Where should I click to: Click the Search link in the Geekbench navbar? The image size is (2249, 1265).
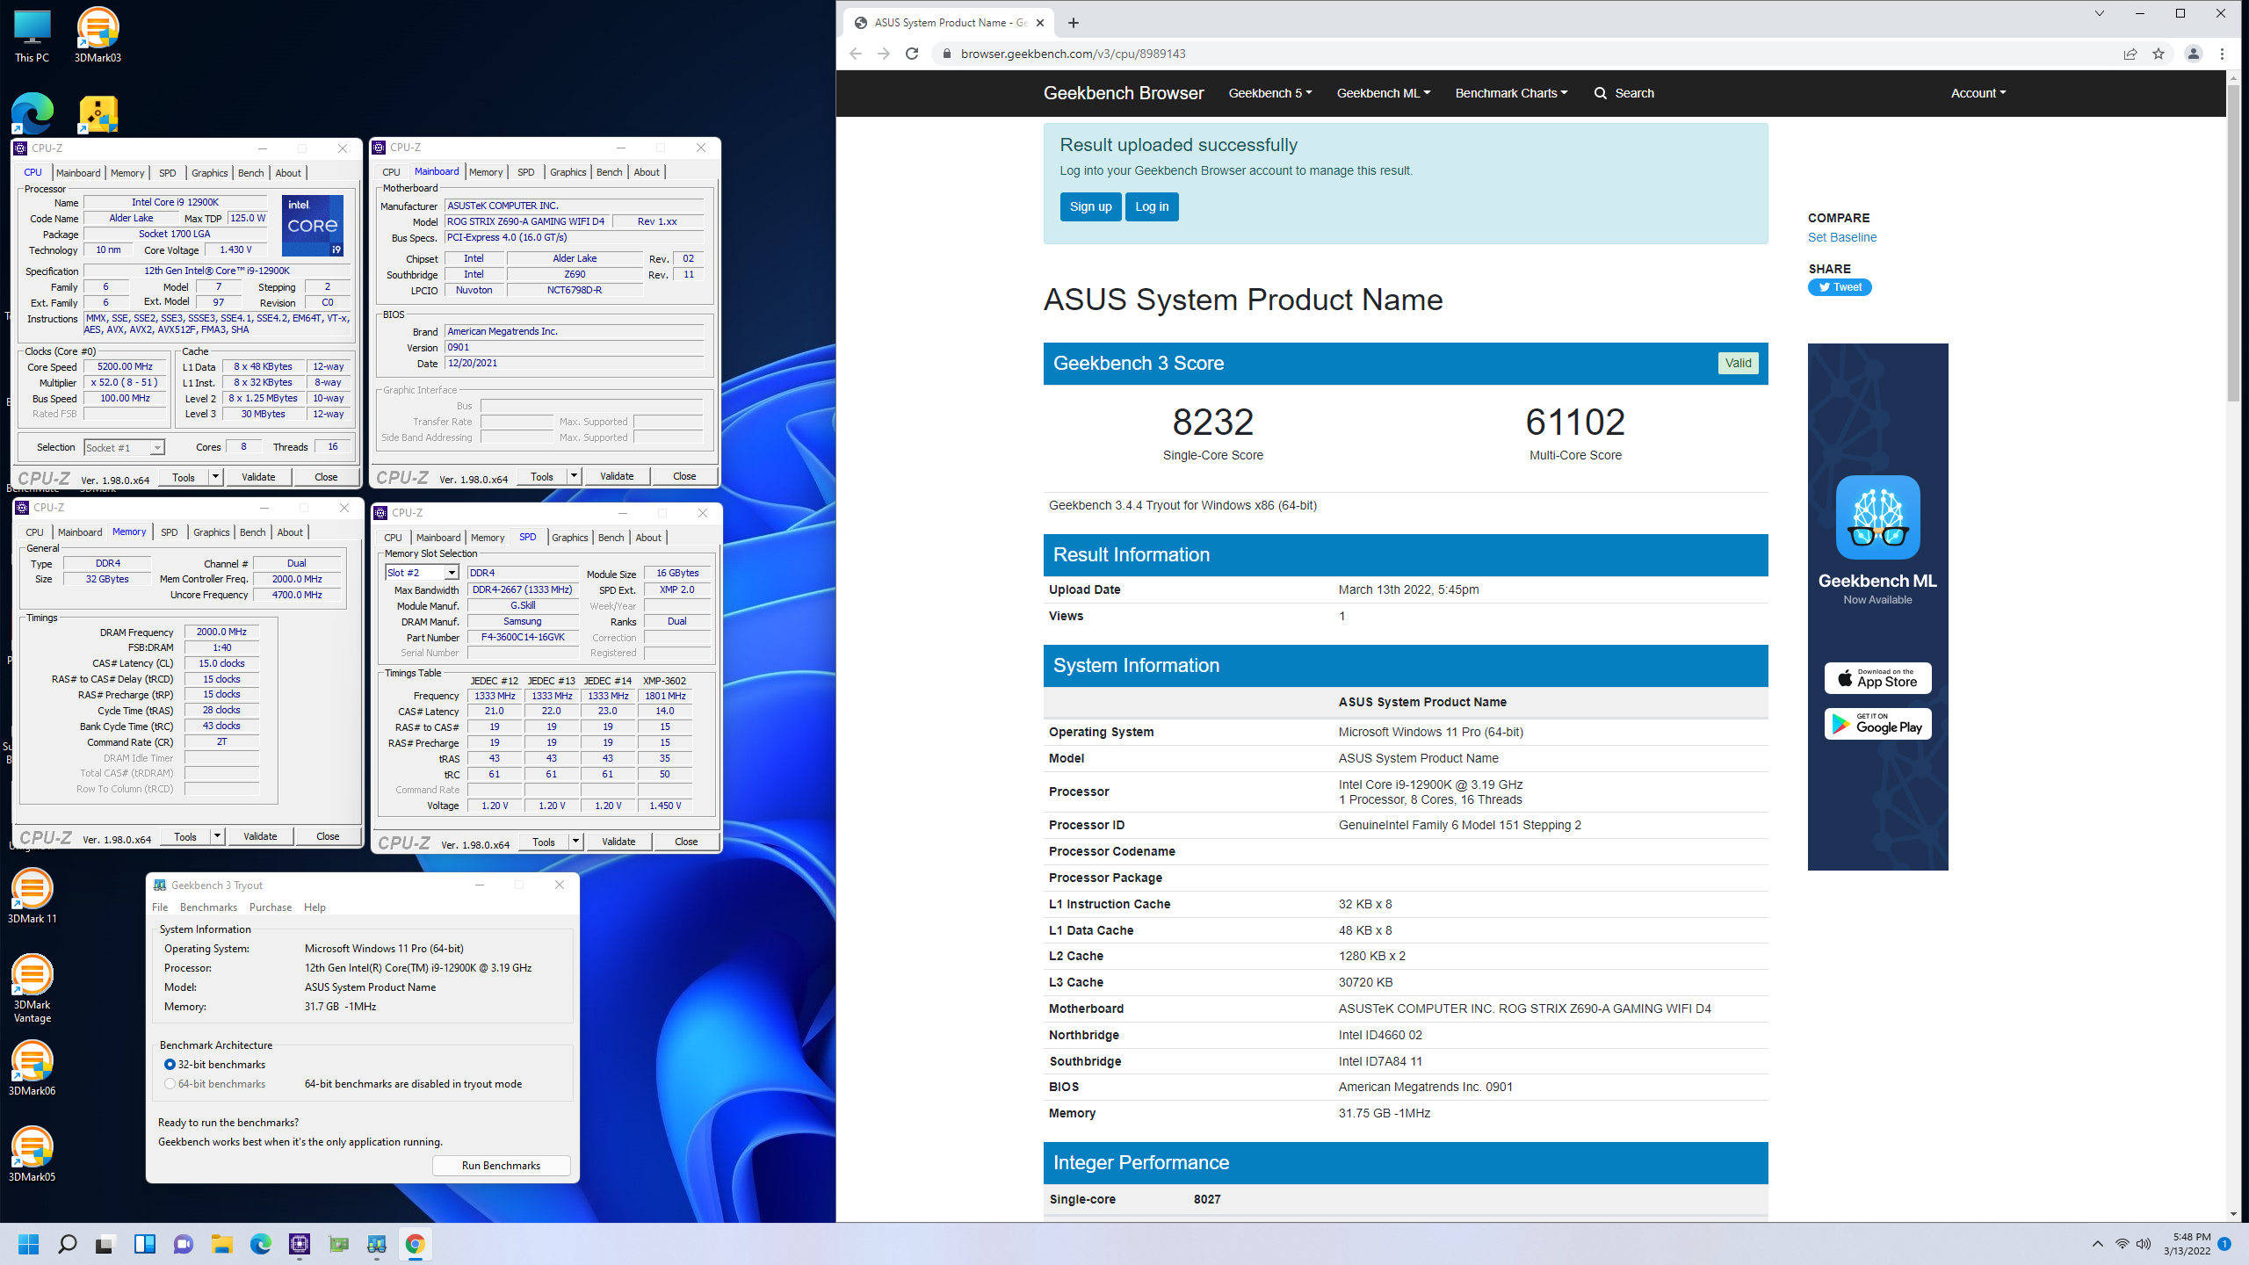1624,93
